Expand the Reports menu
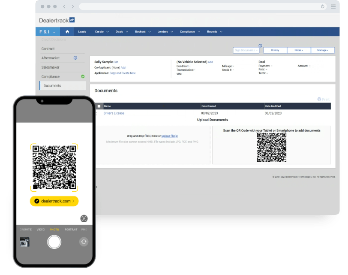Viewport: 348px width, 275px height. (214, 32)
